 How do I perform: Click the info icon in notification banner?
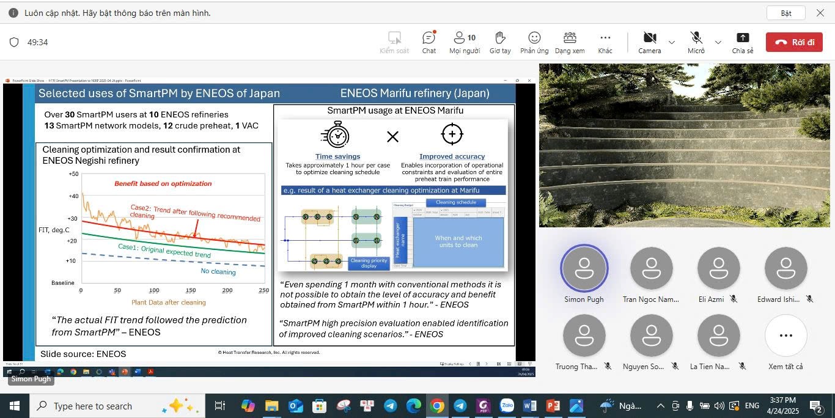point(13,13)
